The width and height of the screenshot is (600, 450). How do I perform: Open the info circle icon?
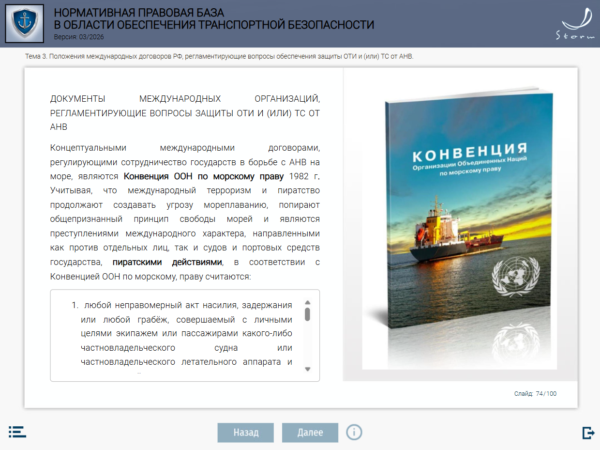pos(354,432)
